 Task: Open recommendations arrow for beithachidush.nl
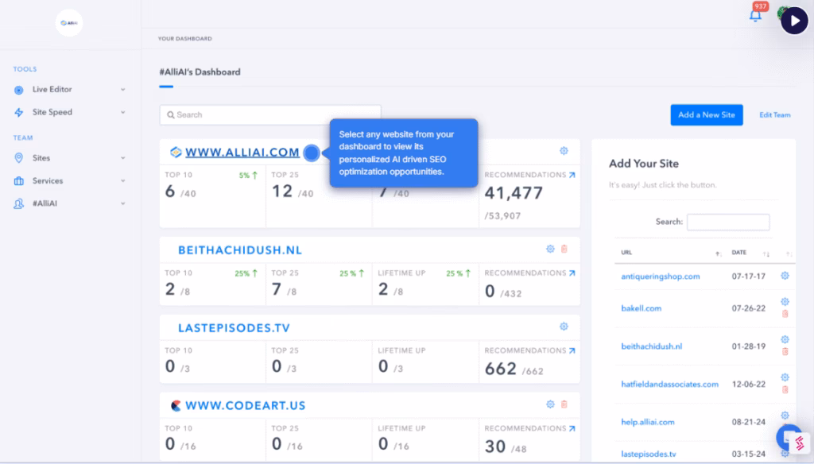(x=572, y=273)
